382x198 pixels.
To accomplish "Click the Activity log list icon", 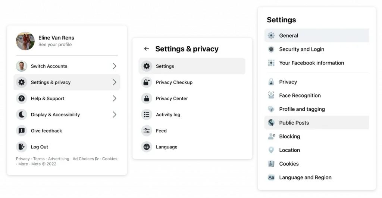I will coord(147,114).
